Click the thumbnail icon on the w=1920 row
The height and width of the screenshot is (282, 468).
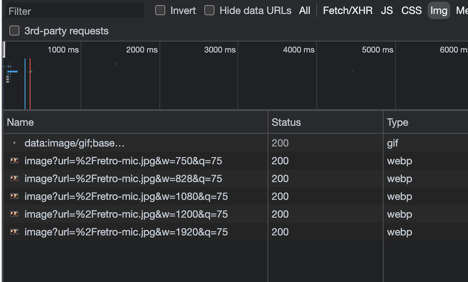coord(14,231)
